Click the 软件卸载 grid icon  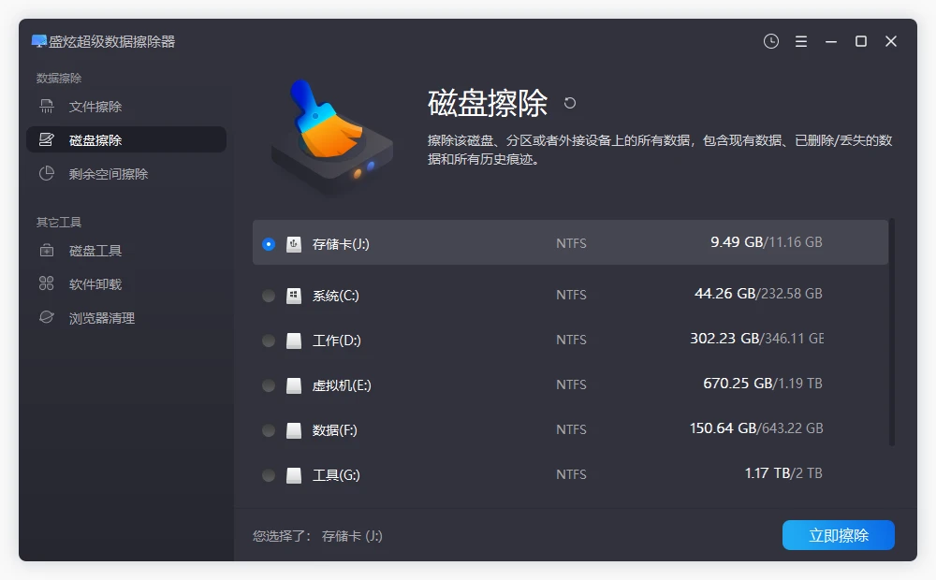pos(47,284)
